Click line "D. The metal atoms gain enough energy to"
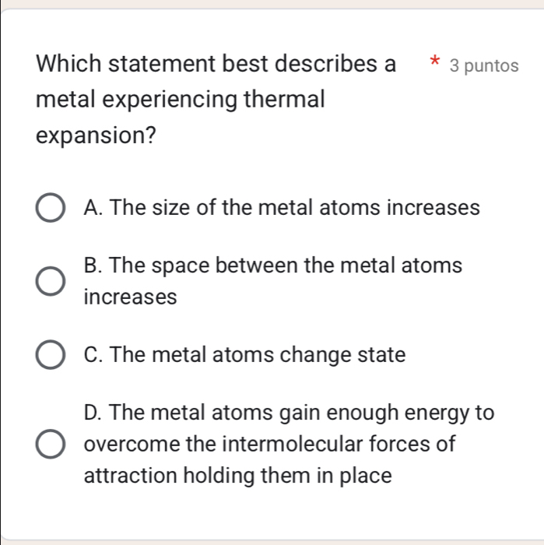Screen dimensions: 544x545 [289, 412]
